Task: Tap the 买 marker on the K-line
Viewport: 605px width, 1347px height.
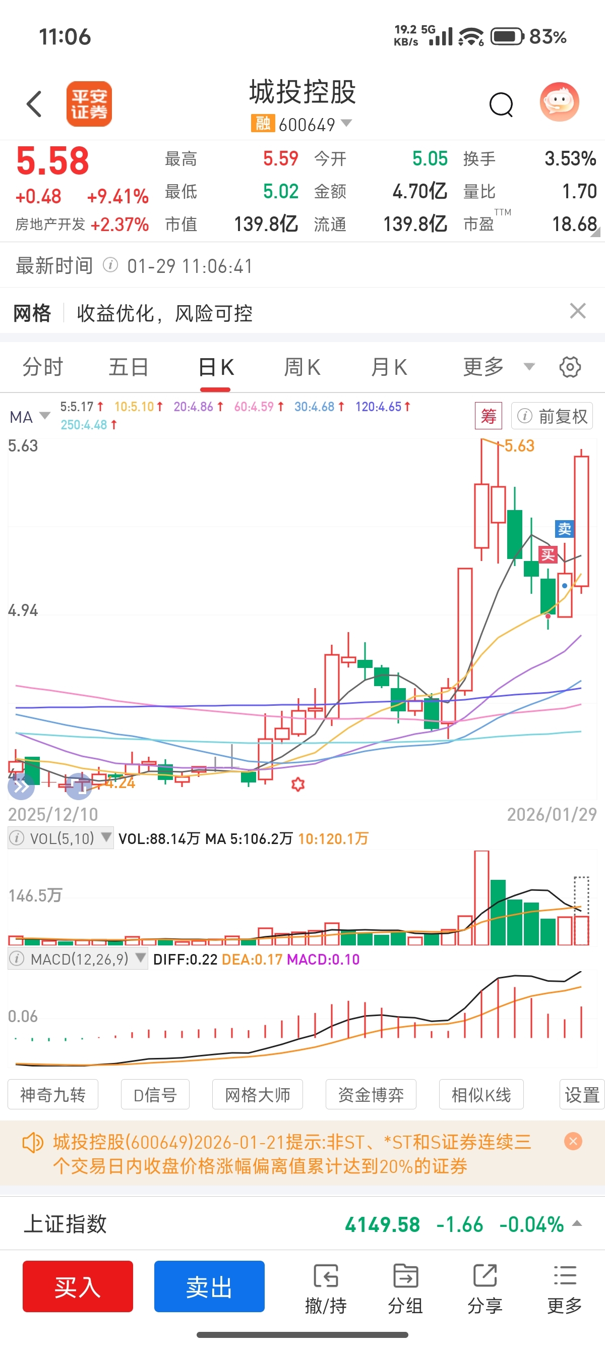Action: 548,554
